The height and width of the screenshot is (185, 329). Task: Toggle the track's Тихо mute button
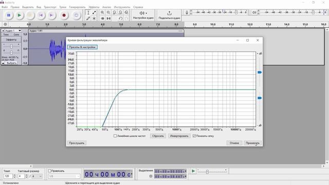6,34
